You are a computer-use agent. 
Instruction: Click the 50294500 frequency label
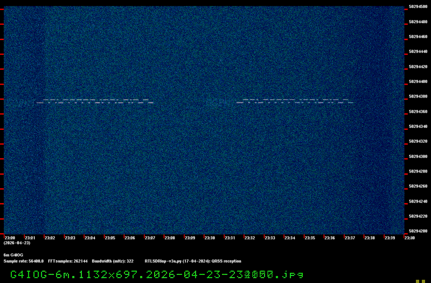[418, 6]
